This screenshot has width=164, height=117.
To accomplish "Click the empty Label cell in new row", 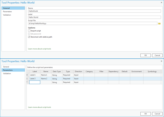I will tap(35, 82).
